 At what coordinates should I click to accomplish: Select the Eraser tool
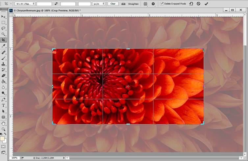(3, 76)
